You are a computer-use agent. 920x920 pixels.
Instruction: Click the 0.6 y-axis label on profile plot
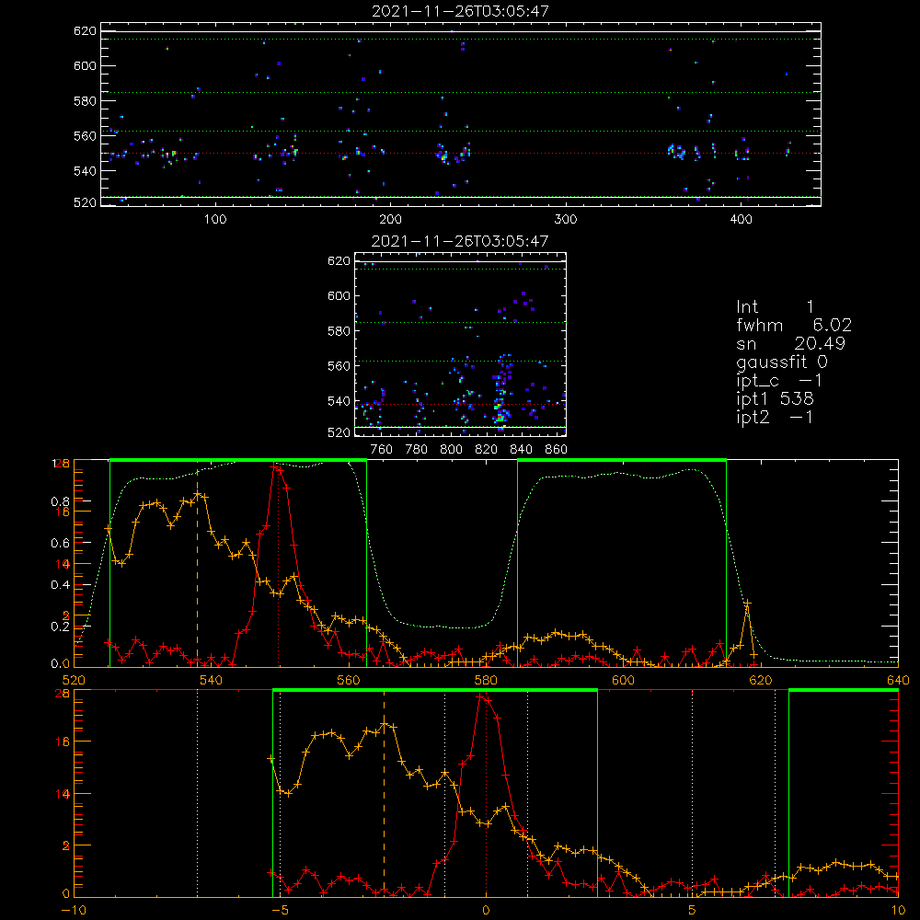pos(60,544)
